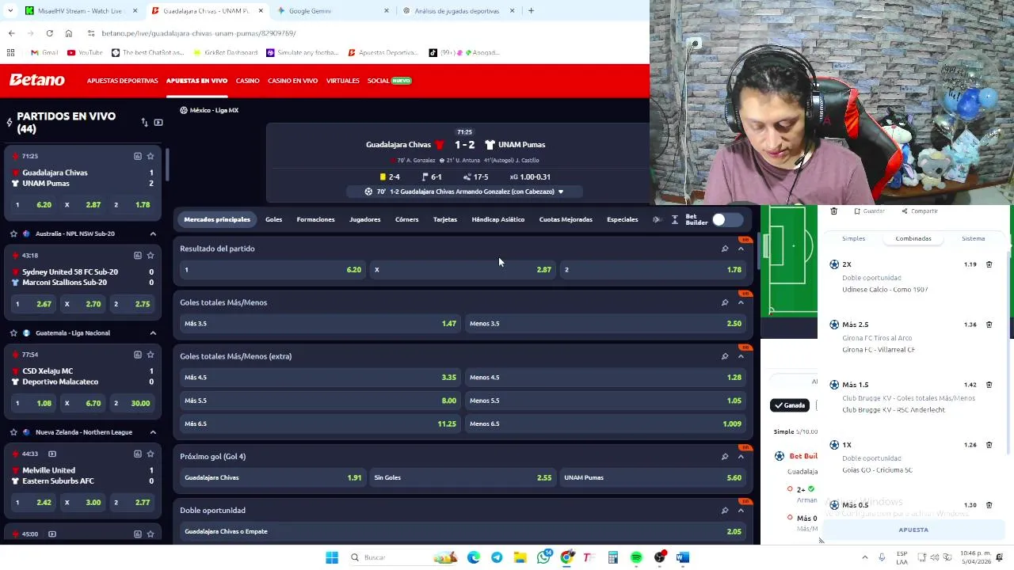This screenshot has width=1014, height=570.
Task: Click the sort icon in Partidos en Vivo
Action: [x=144, y=123]
